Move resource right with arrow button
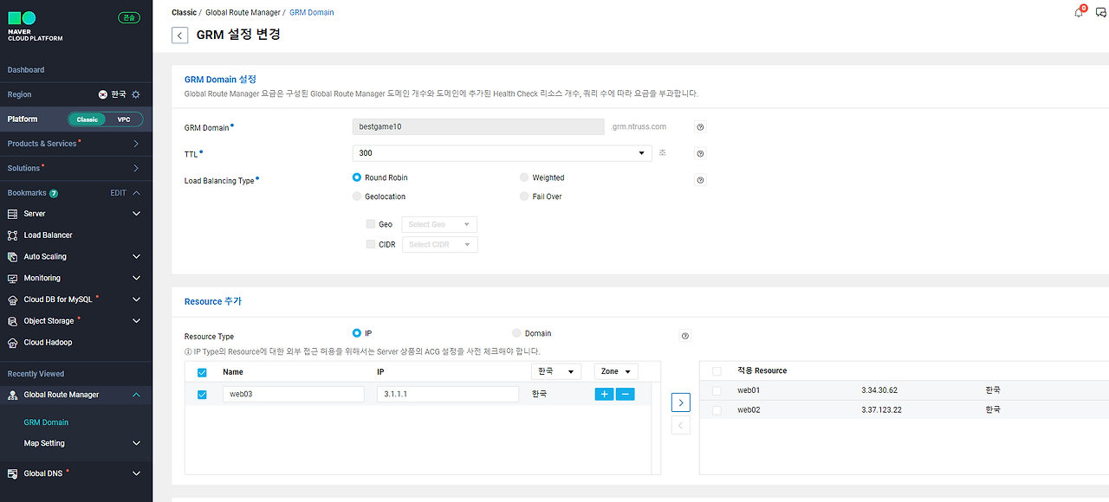 pos(681,402)
